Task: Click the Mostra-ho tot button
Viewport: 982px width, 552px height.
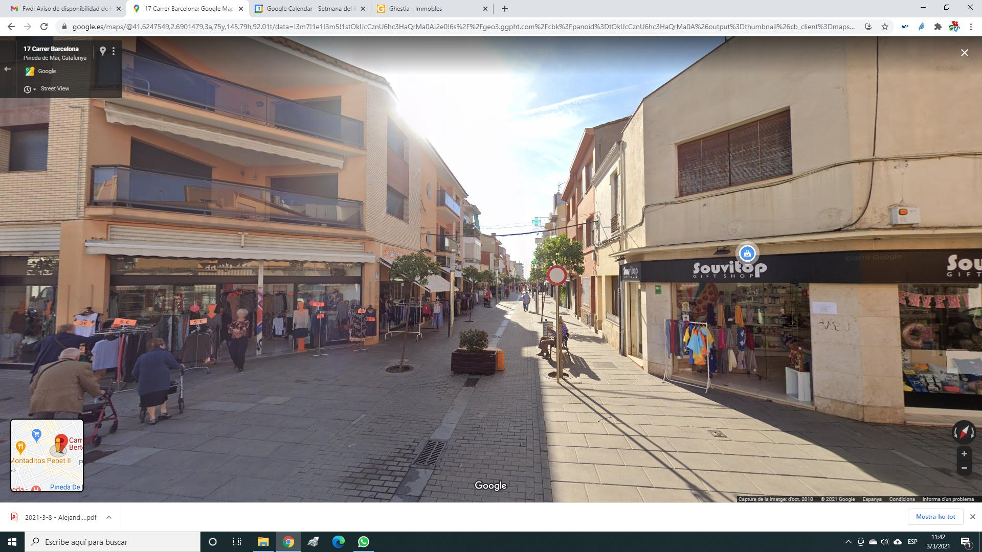Action: point(935,517)
